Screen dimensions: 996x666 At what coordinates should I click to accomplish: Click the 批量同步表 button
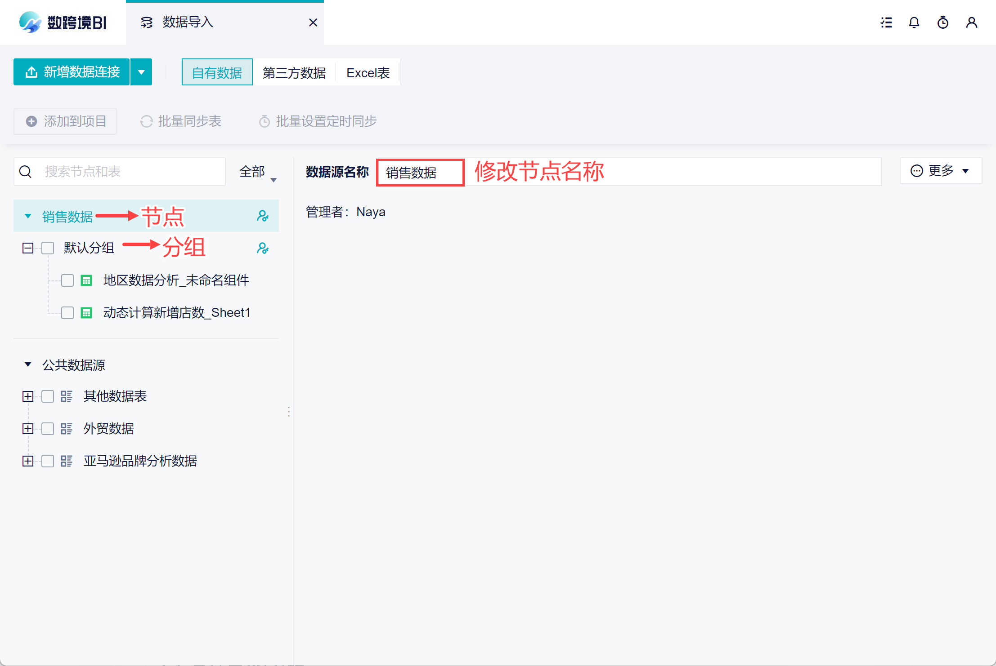[x=181, y=121]
